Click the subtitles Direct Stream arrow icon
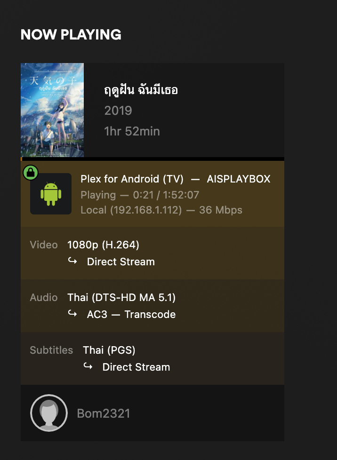 point(88,366)
